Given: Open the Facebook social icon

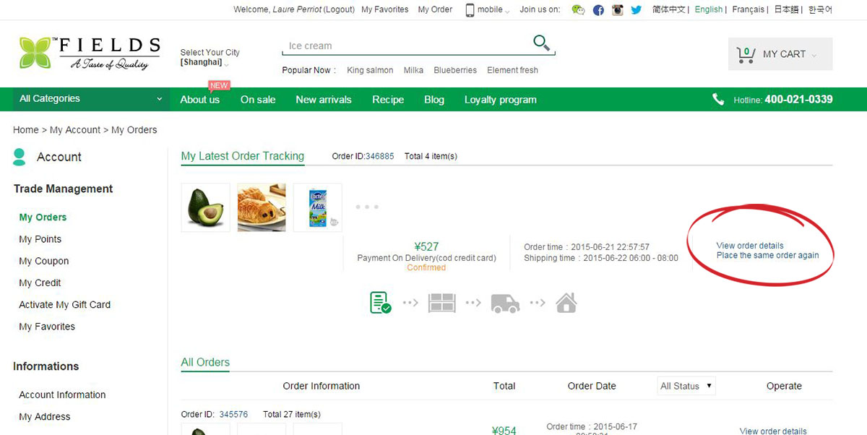Looking at the screenshot, I should [598, 10].
